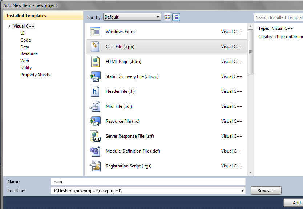This screenshot has height=209, width=303.
Task: Click the Add button
Action: pos(293,202)
